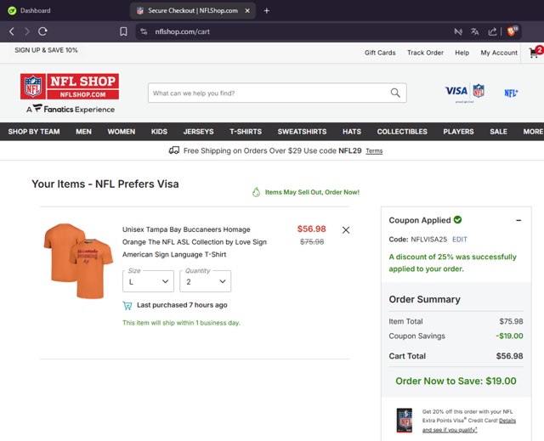Click the Gift Cards link
Image resolution: width=544 pixels, height=441 pixels.
click(x=380, y=53)
